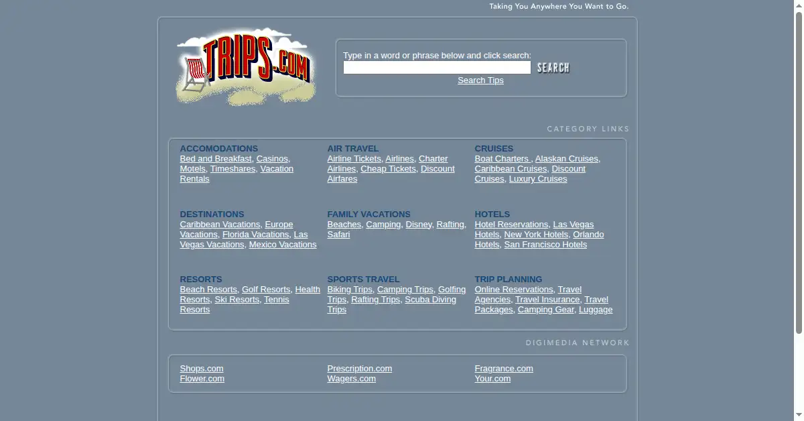Screen dimensions: 804x421
Task: Go to the Camping Gear link
Action: click(x=546, y=310)
